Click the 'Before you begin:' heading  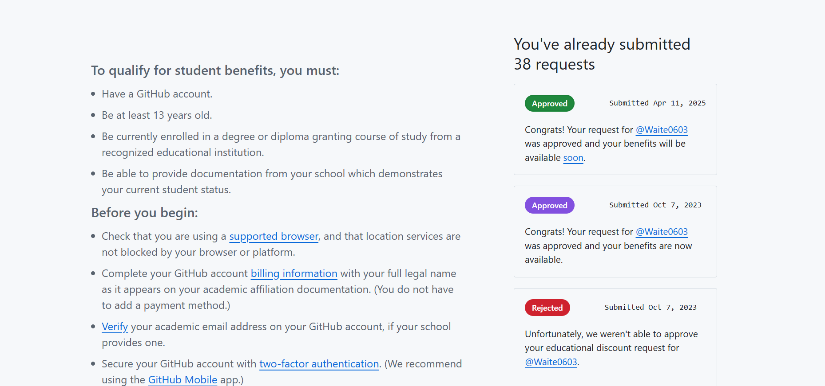tap(145, 213)
